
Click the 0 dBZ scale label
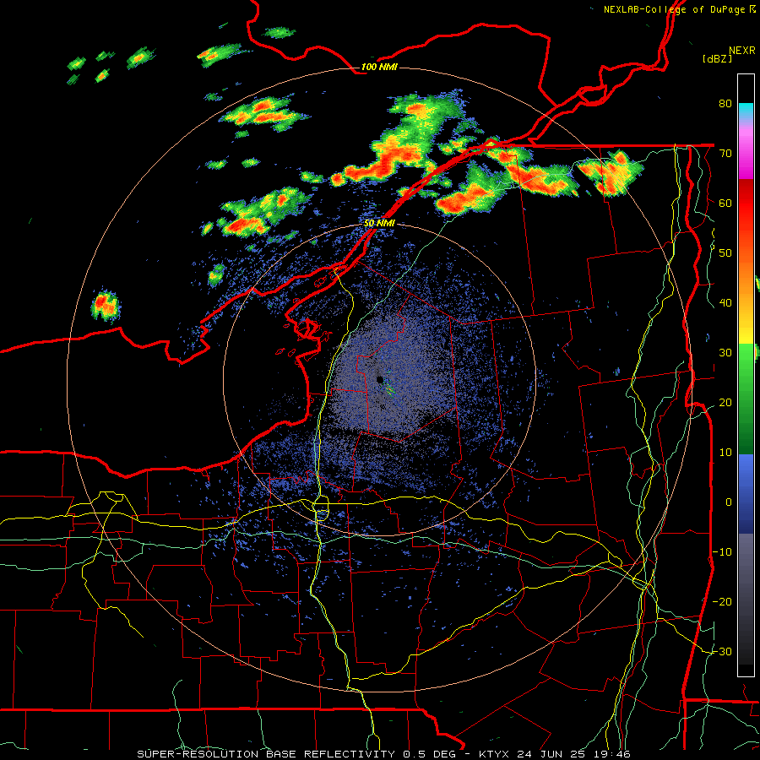point(729,502)
